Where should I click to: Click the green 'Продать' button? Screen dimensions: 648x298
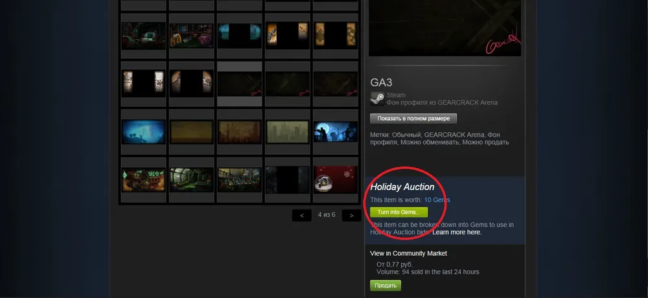tap(385, 286)
